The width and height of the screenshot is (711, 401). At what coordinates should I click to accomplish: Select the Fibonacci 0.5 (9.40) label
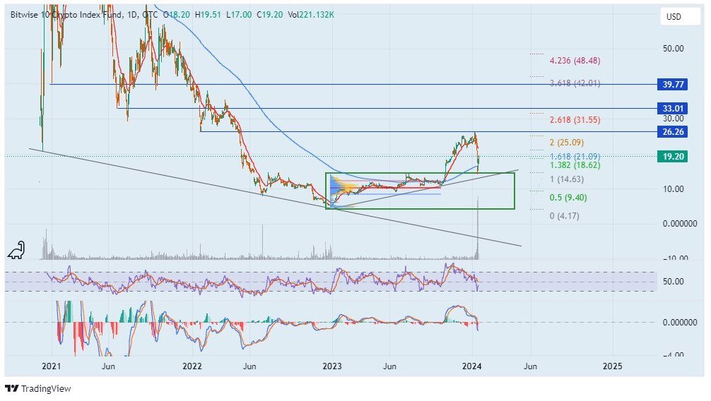pyautogui.click(x=568, y=198)
